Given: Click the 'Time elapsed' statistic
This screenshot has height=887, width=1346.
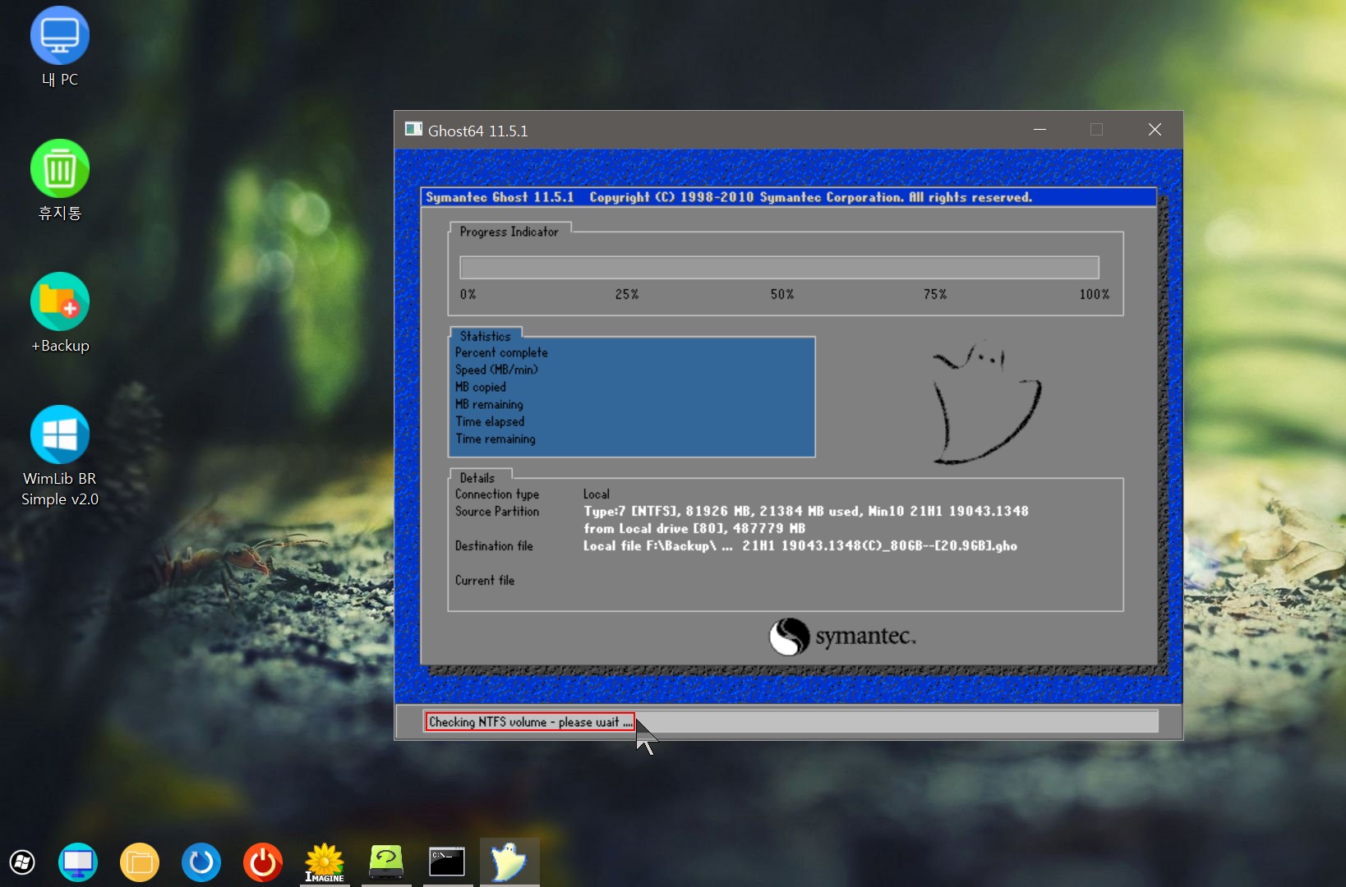Looking at the screenshot, I should click(x=490, y=421).
